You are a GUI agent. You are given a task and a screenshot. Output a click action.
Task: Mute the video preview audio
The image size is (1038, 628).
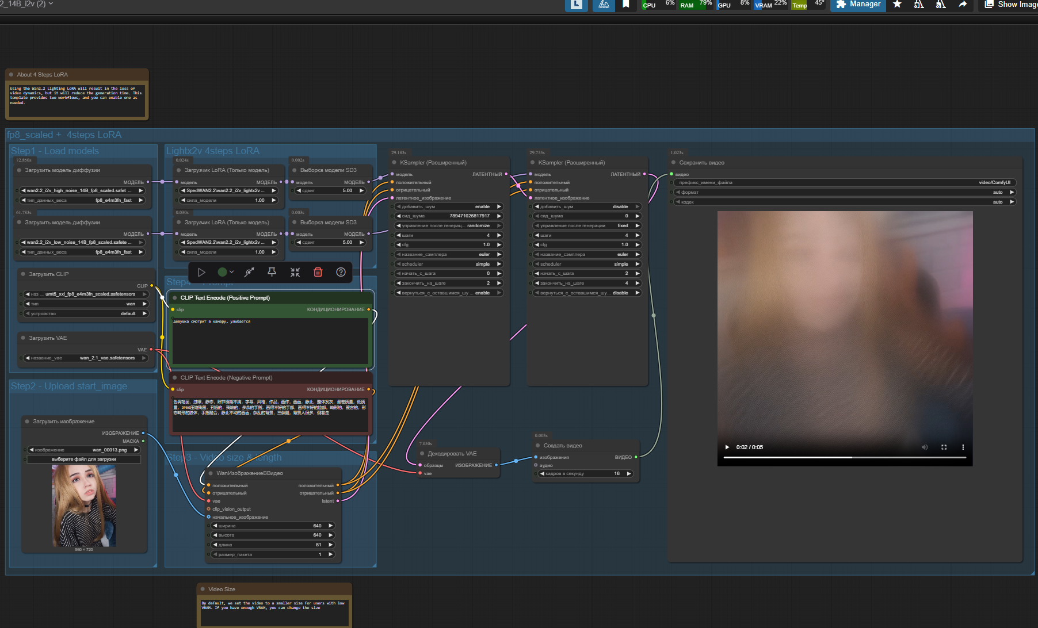(x=925, y=447)
